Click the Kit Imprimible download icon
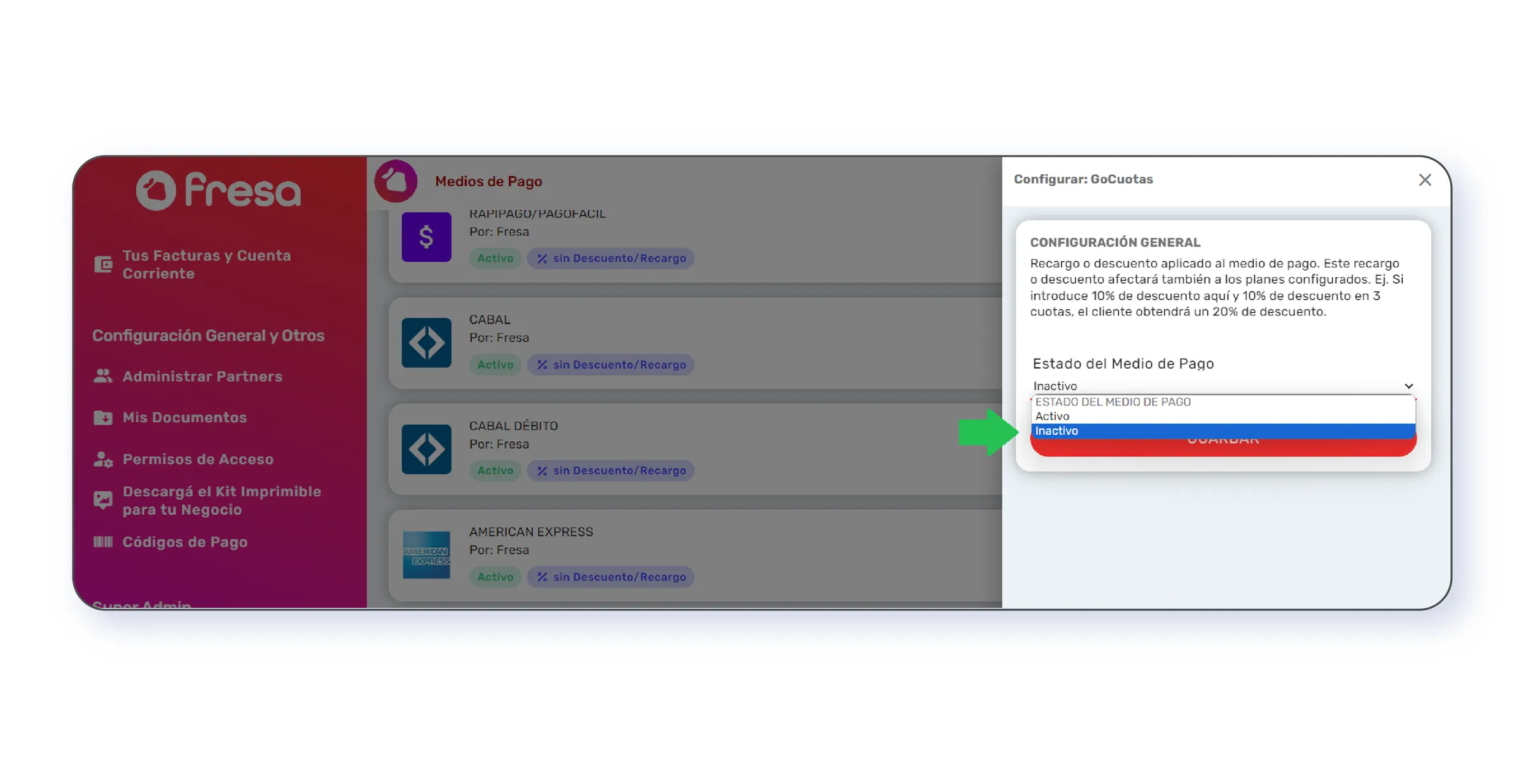 point(103,500)
